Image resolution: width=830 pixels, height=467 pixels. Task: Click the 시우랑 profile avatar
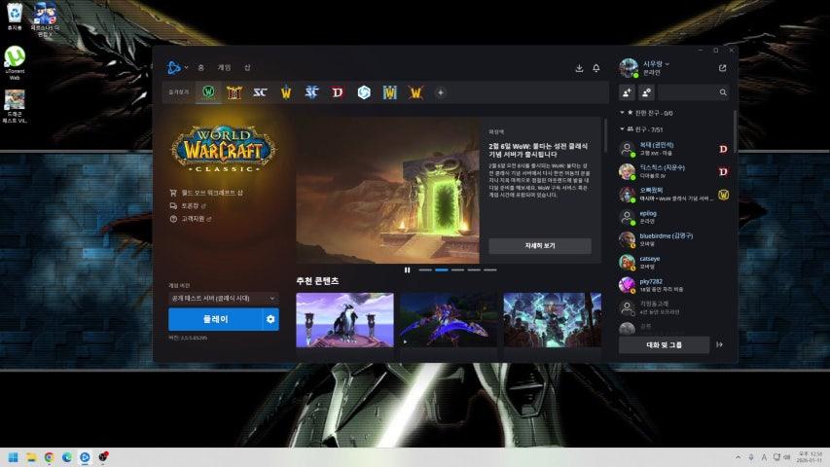pyautogui.click(x=629, y=68)
